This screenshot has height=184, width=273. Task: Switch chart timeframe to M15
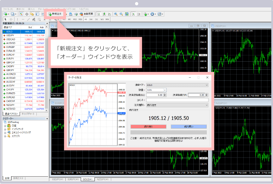pos(75,19)
